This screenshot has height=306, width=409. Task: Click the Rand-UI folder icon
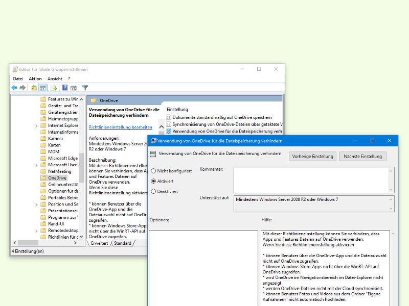[x=43, y=224]
